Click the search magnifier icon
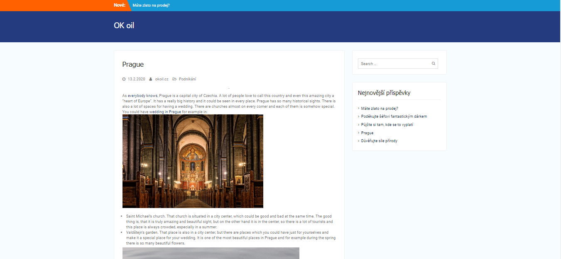Image resolution: width=561 pixels, height=259 pixels. tap(433, 64)
